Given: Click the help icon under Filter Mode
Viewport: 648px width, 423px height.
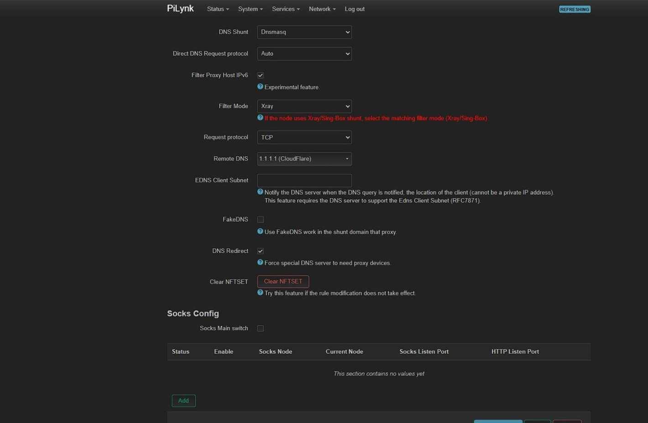Looking at the screenshot, I should pyautogui.click(x=260, y=118).
